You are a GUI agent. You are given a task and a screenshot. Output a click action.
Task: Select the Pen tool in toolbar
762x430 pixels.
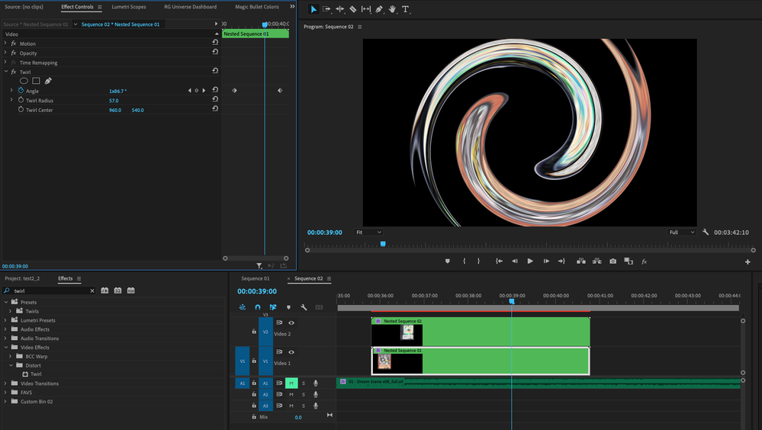379,9
